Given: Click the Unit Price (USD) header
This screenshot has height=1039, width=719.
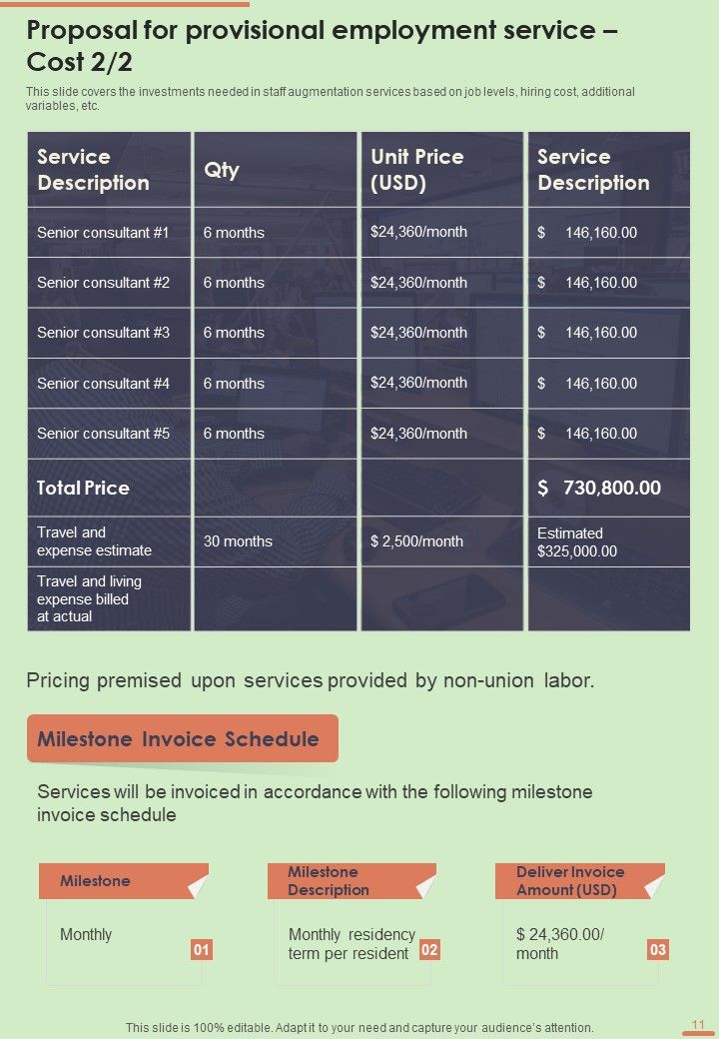Looking at the screenshot, I should click(x=441, y=169).
